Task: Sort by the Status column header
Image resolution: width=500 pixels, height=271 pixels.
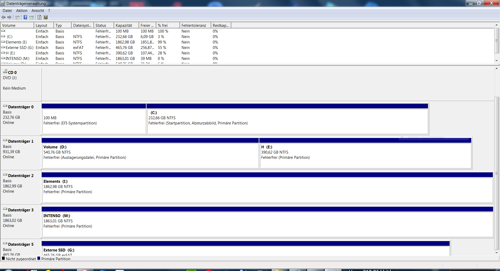Action: (104, 26)
